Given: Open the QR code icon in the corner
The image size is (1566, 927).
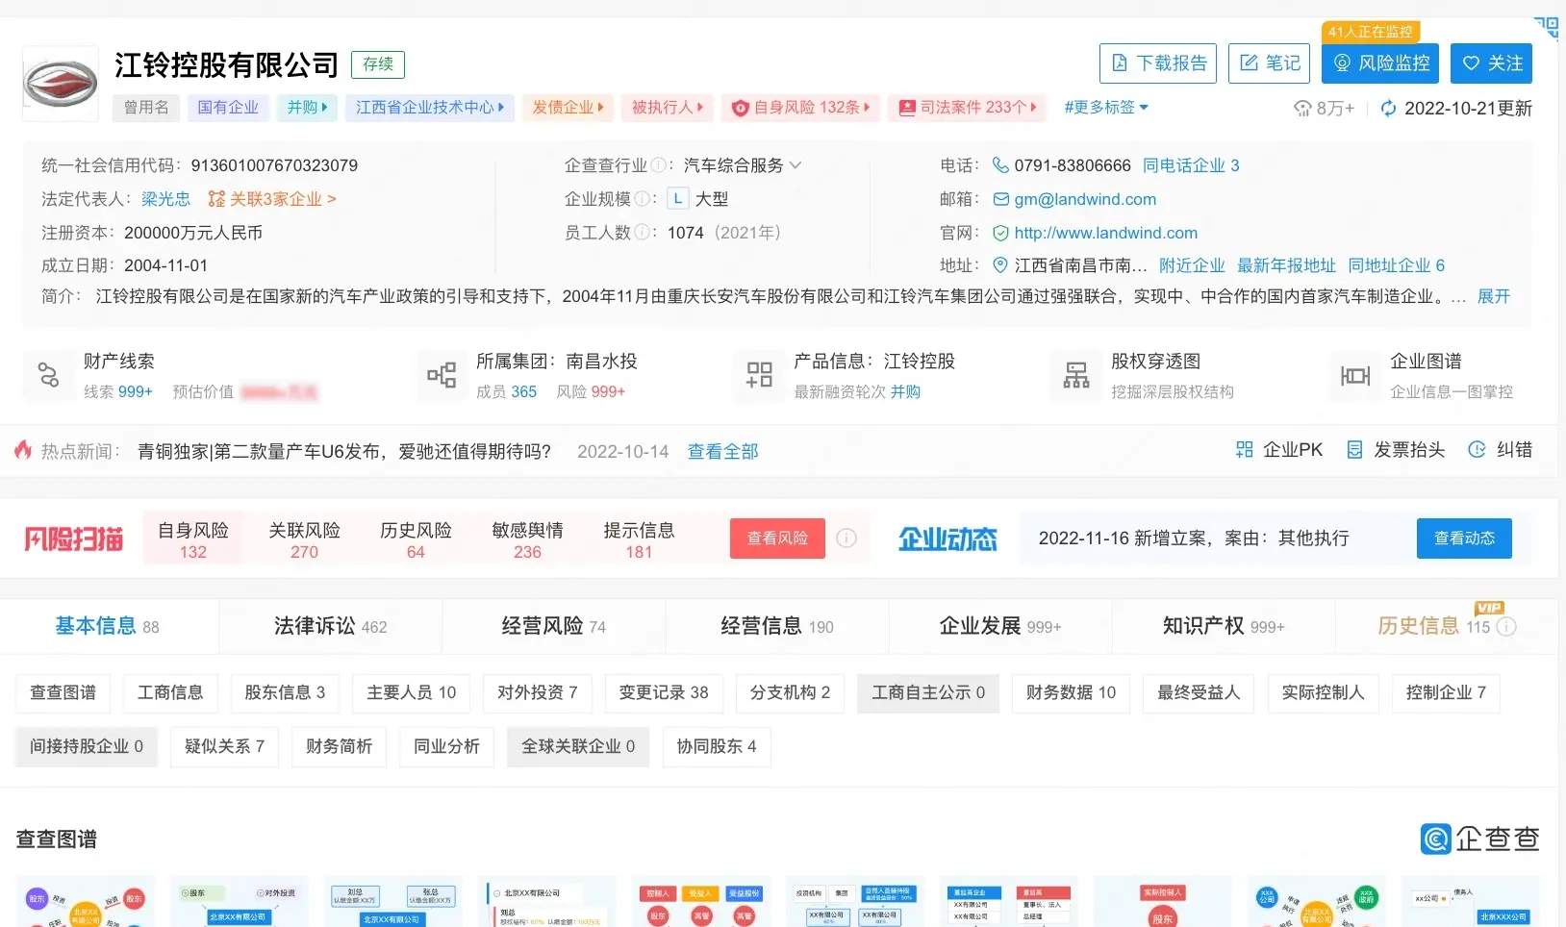Looking at the screenshot, I should click(x=1546, y=27).
